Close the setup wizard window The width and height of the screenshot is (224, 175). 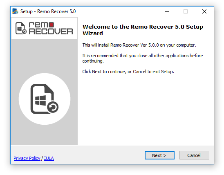(204, 11)
